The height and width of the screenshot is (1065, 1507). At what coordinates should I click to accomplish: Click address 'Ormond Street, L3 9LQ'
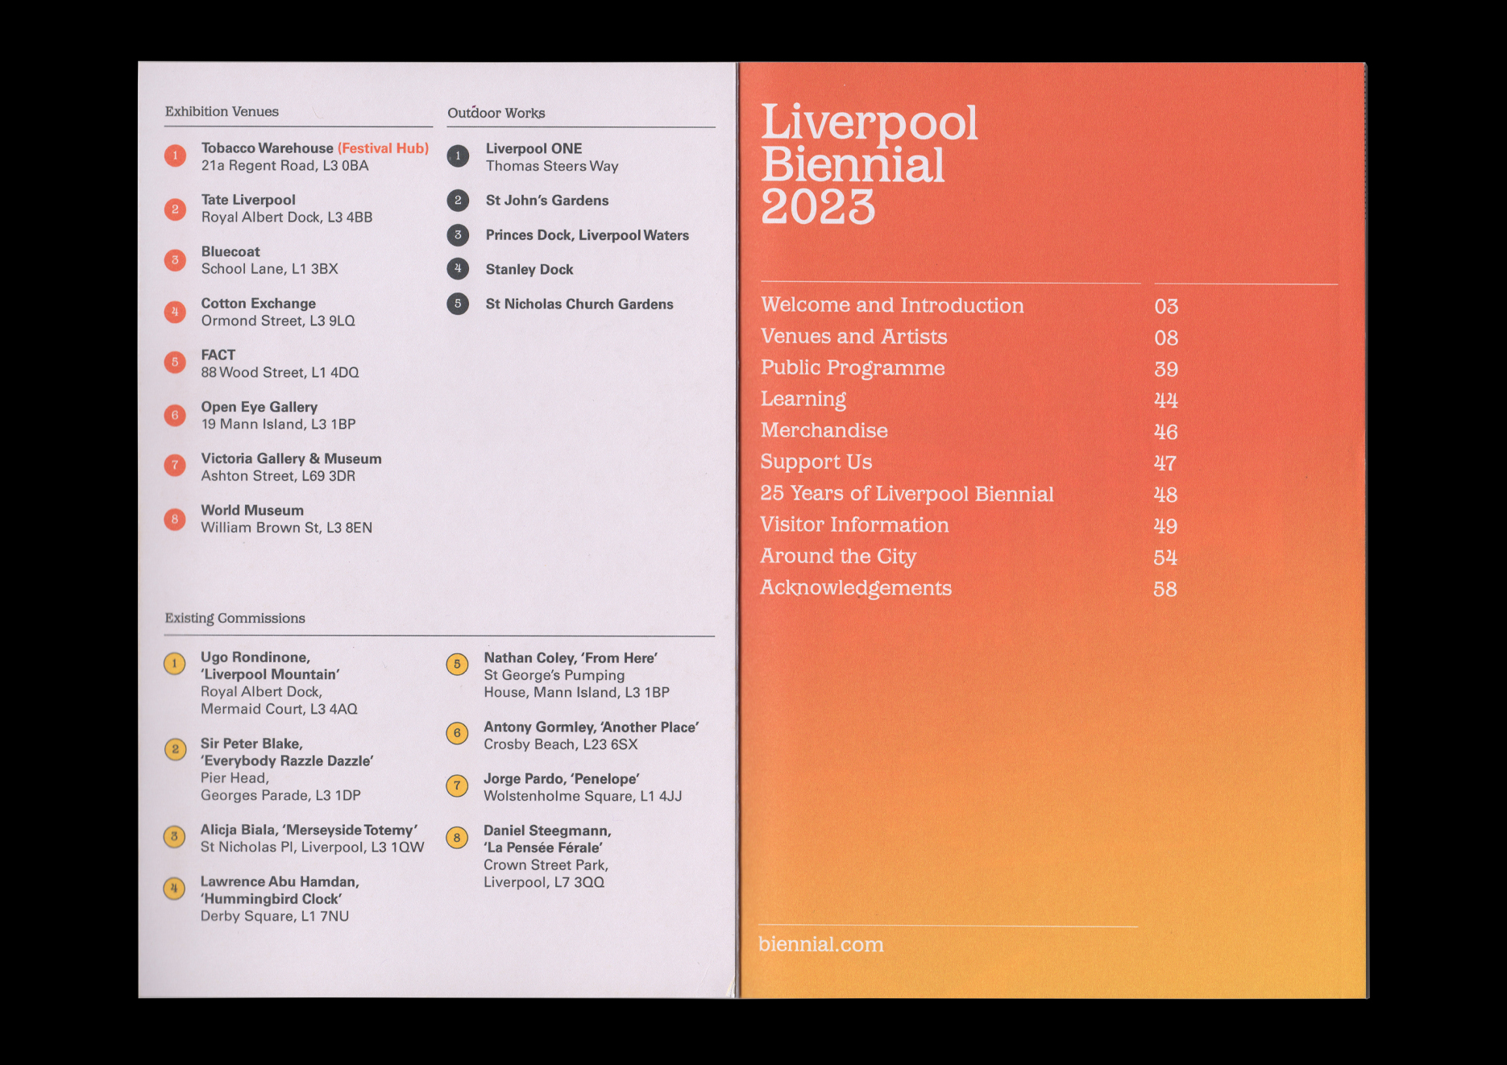pyautogui.click(x=278, y=321)
